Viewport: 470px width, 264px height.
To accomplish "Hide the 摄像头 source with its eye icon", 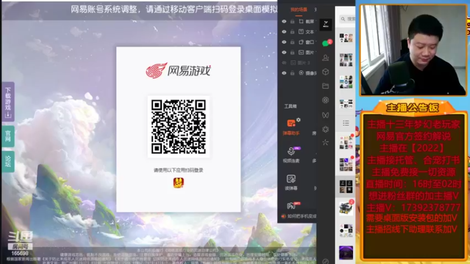I will pos(284,73).
